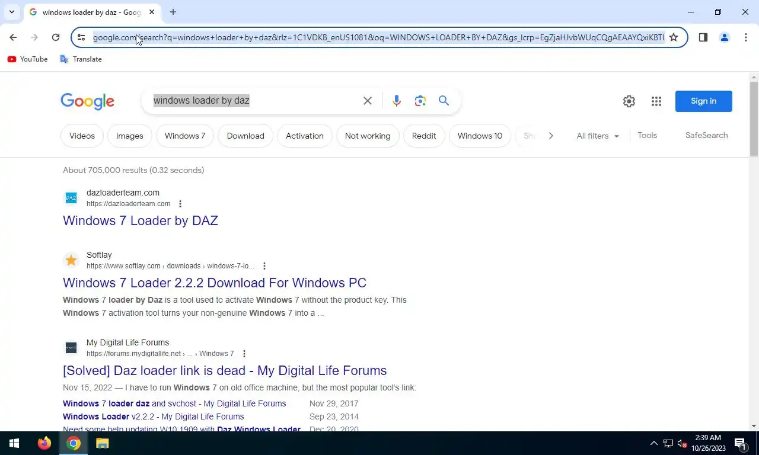
Task: Open taskbar clock showing 2:39 AM
Action: 709,443
